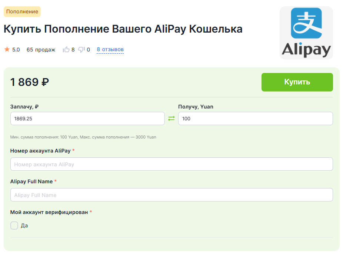Click the Мой аккаунт верифицирован label

click(x=49, y=212)
